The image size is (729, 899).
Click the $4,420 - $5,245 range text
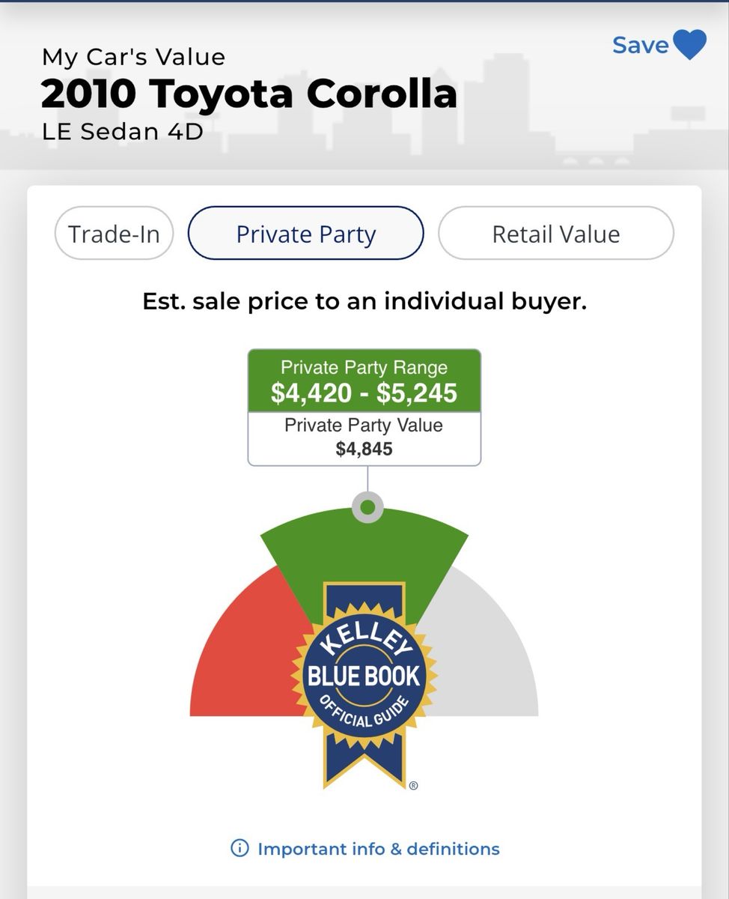(x=364, y=393)
